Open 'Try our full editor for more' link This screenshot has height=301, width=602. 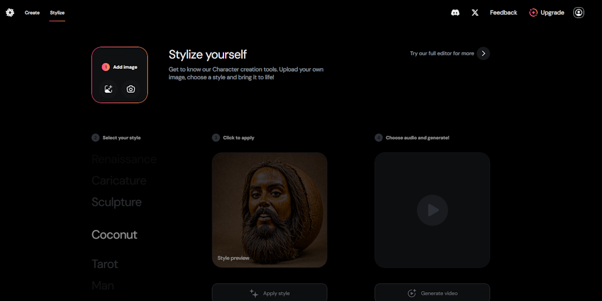point(442,53)
